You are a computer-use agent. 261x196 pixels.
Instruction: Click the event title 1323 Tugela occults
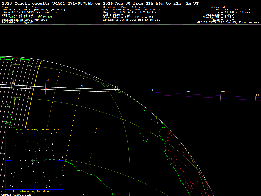26,4
